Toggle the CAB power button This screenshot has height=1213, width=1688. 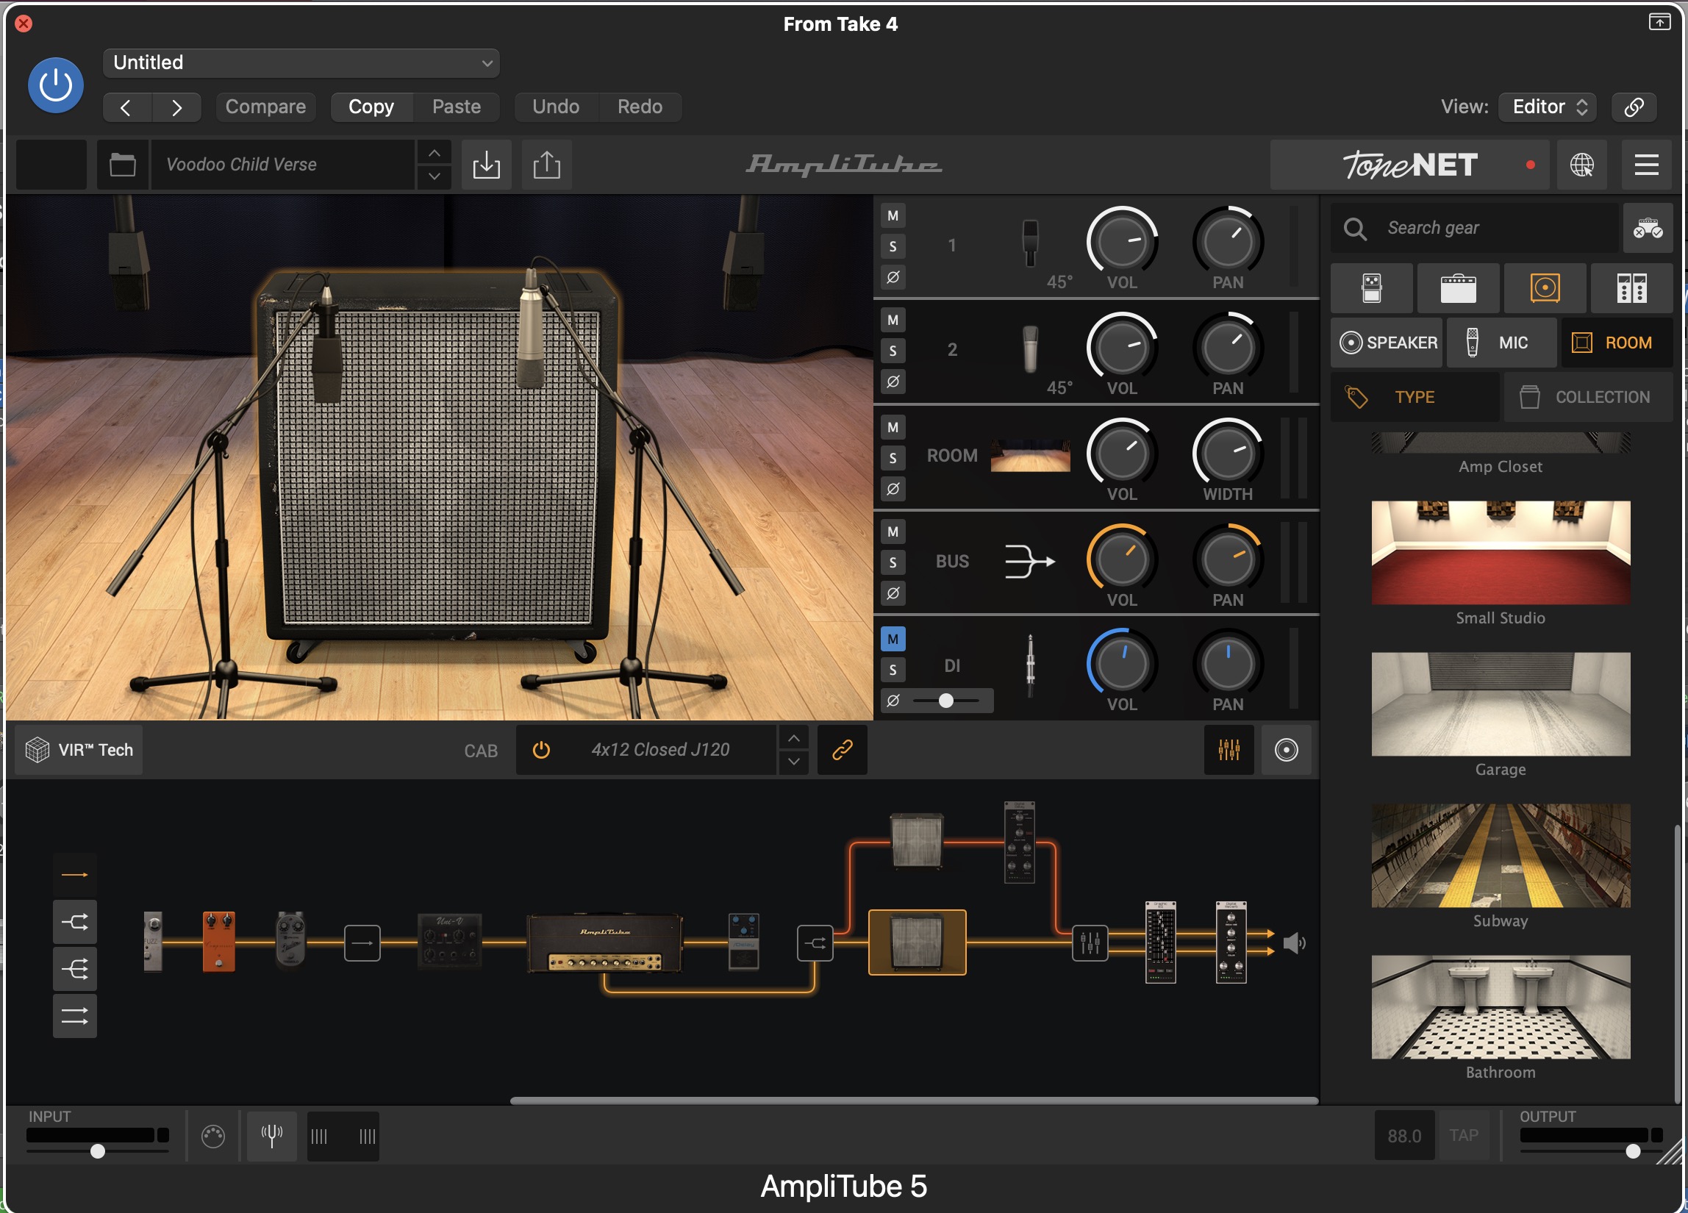click(x=541, y=750)
